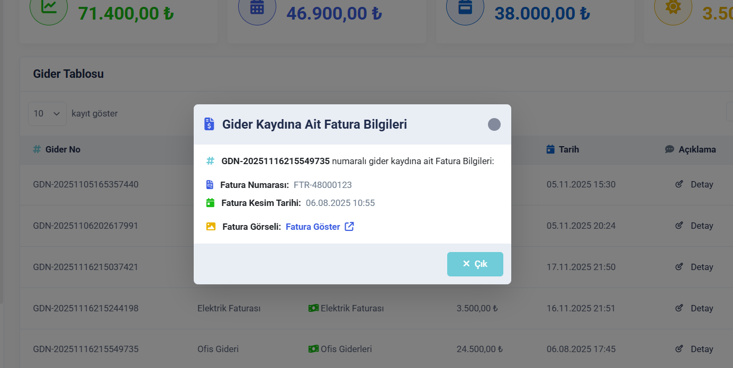Image resolution: width=733 pixels, height=368 pixels.
Task: Click the external link icon beside Fatura Göster
Action: (x=349, y=227)
